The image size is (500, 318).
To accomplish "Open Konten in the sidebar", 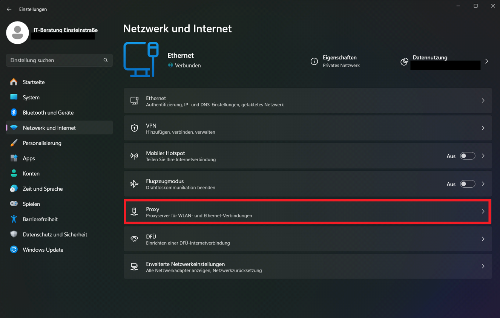I will [x=31, y=174].
